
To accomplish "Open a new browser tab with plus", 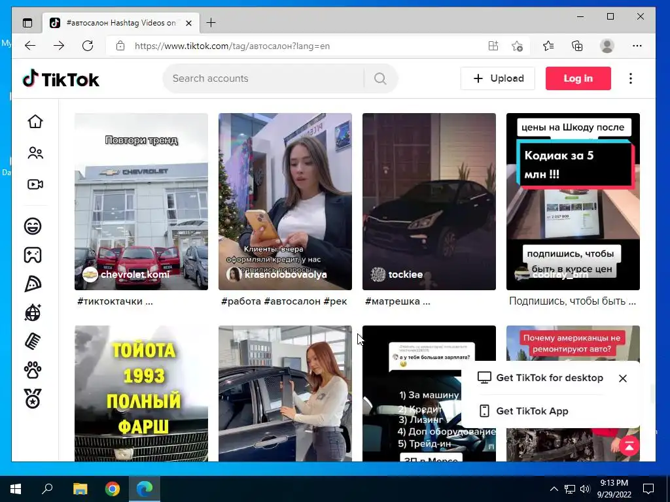I will [x=211, y=23].
